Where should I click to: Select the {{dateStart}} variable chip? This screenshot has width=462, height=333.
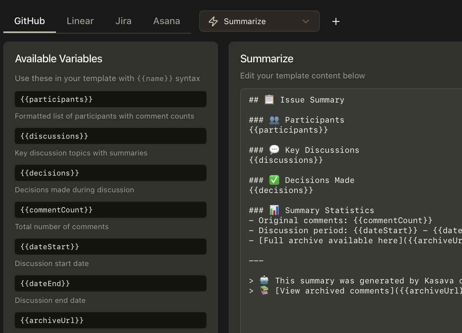(x=111, y=247)
